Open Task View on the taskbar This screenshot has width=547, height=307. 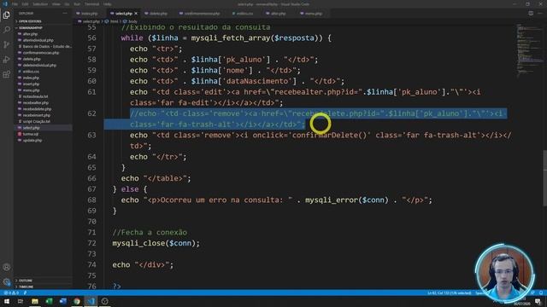21,301
